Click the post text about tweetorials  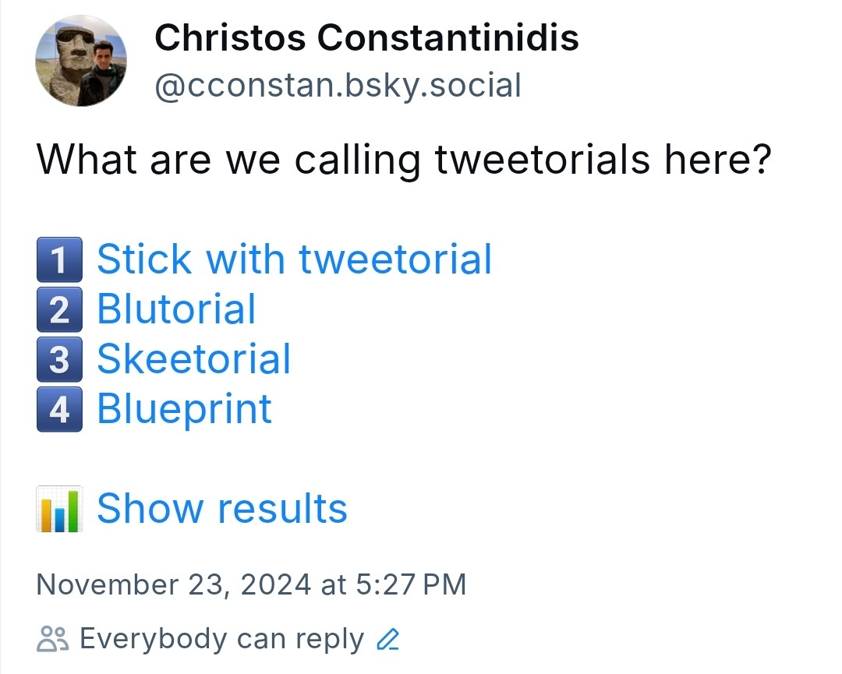click(404, 160)
